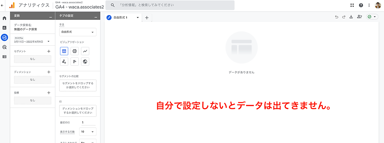Open the 自由形式 1 tab dropdown arrow
The width and height of the screenshot is (384, 143).
[x=138, y=18]
